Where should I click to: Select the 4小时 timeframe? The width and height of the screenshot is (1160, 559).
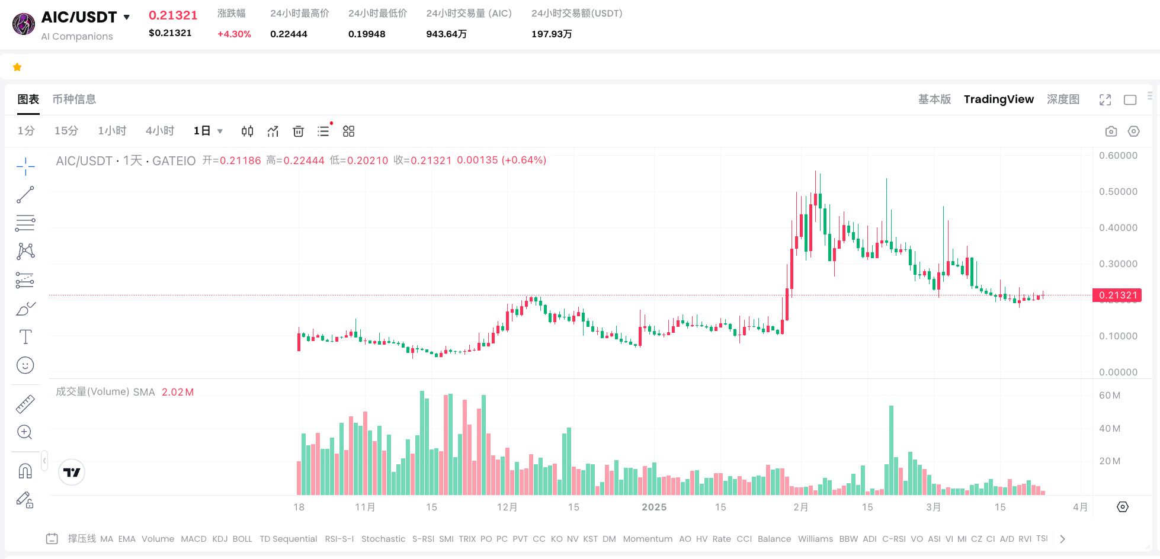(x=160, y=131)
